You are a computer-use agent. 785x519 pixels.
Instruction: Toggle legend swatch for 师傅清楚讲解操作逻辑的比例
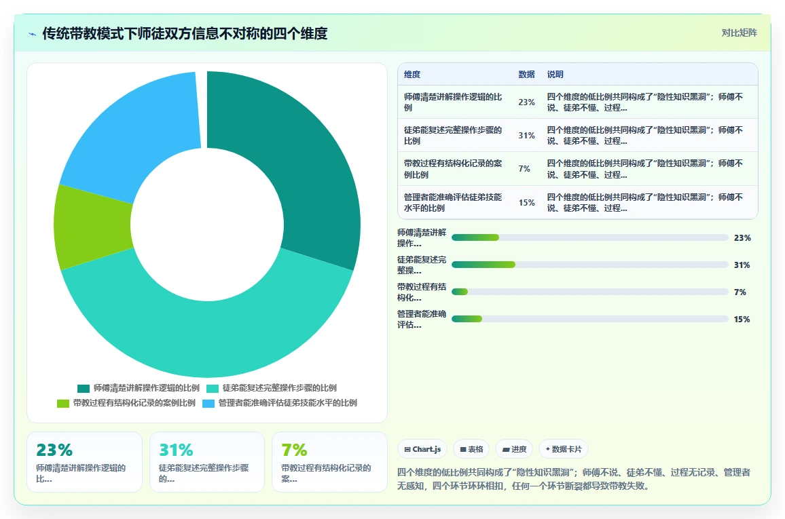(83, 389)
